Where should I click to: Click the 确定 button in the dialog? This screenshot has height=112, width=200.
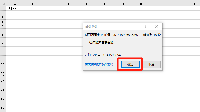click(x=130, y=64)
